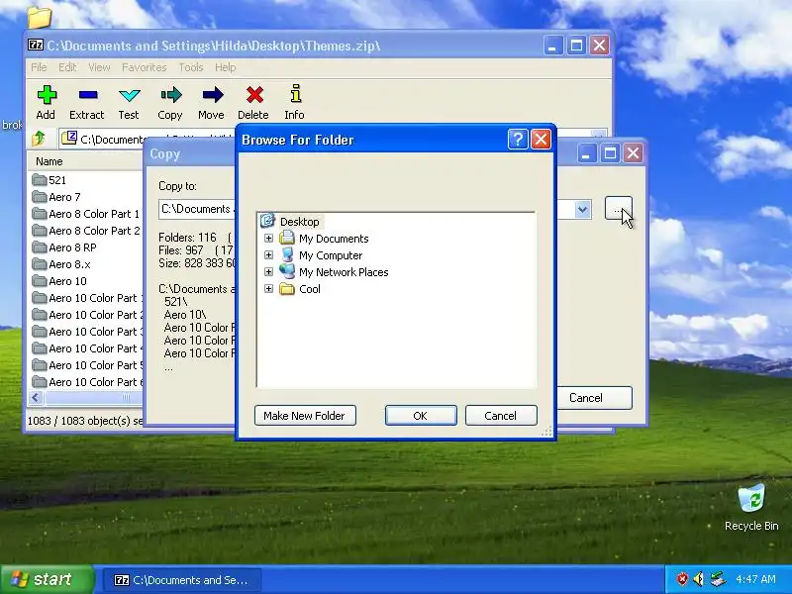Expand the My Documents tree node
The width and height of the screenshot is (792, 594).
click(x=268, y=238)
